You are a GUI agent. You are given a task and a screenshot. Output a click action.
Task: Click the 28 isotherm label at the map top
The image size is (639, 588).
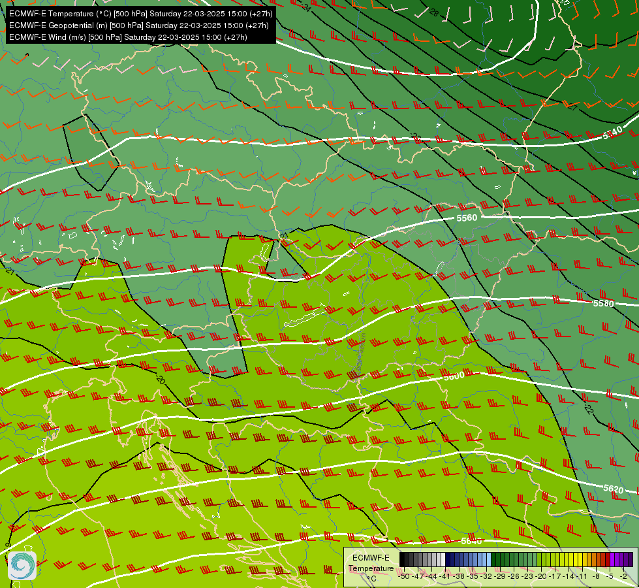point(434,12)
